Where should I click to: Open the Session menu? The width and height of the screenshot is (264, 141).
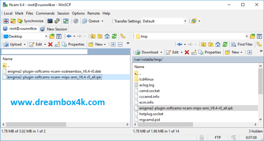click(x=63, y=13)
